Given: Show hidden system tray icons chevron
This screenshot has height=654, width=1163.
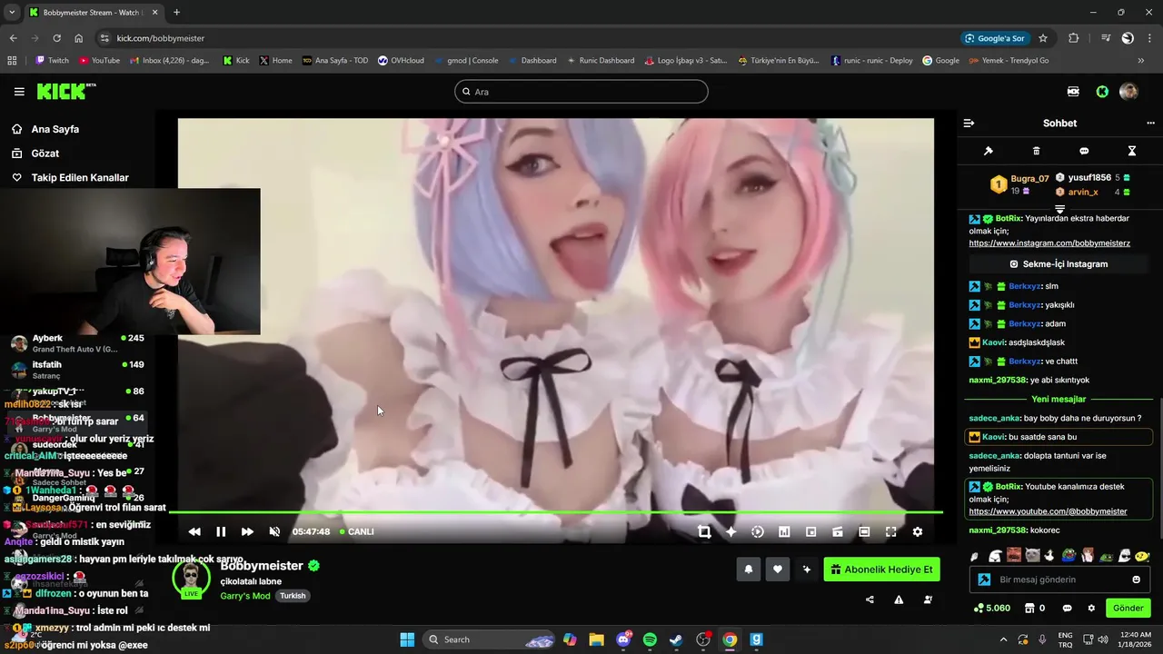Looking at the screenshot, I should 1002,639.
